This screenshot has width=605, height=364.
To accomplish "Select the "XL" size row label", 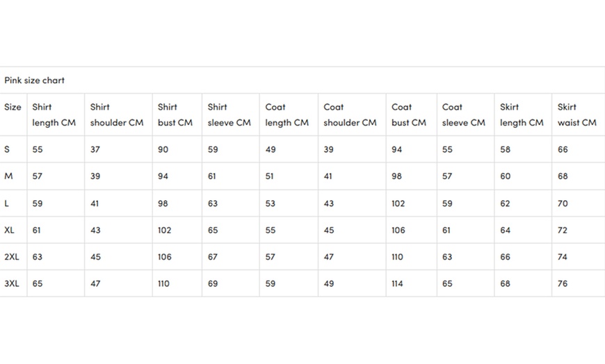I will (x=10, y=230).
